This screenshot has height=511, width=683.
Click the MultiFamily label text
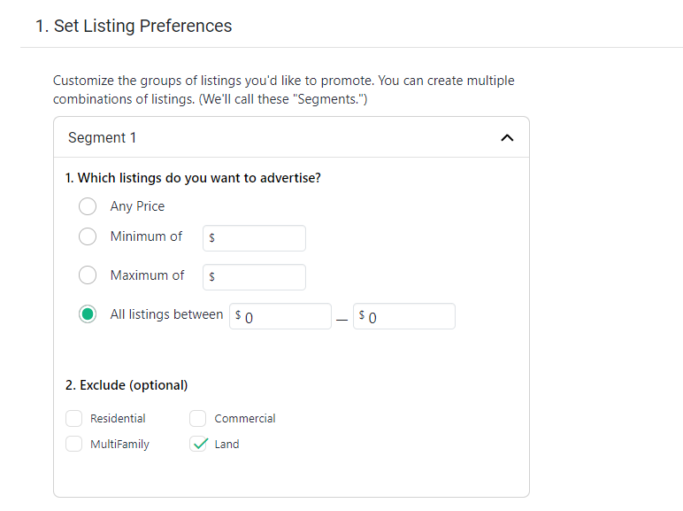coord(119,445)
